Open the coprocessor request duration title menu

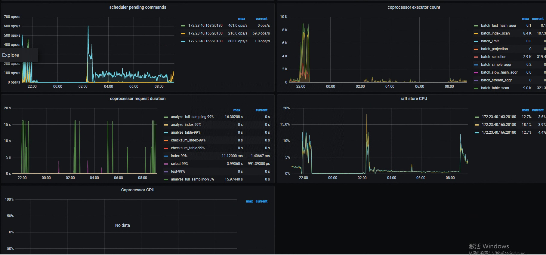(137, 99)
